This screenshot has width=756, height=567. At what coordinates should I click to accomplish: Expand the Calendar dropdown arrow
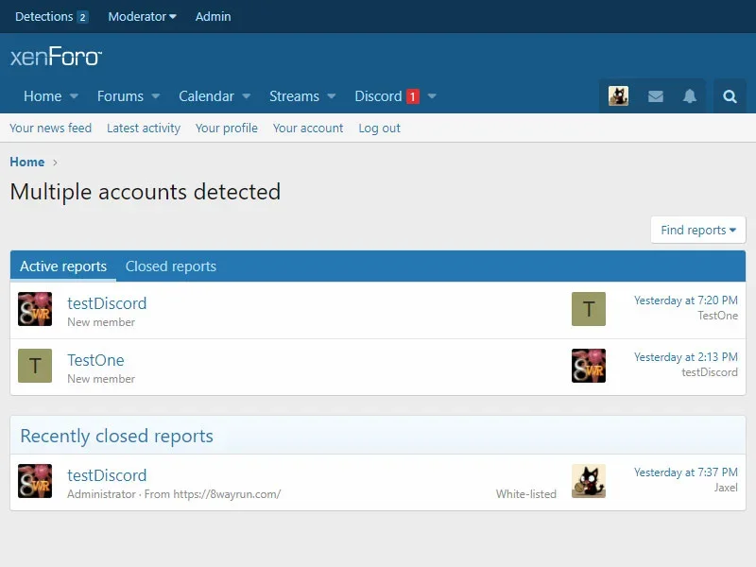click(247, 96)
